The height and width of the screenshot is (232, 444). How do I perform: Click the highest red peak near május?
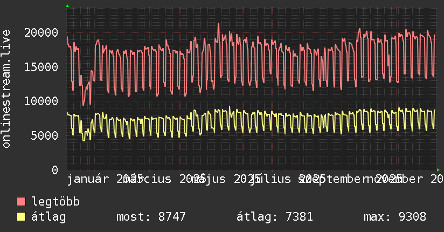[218, 24]
